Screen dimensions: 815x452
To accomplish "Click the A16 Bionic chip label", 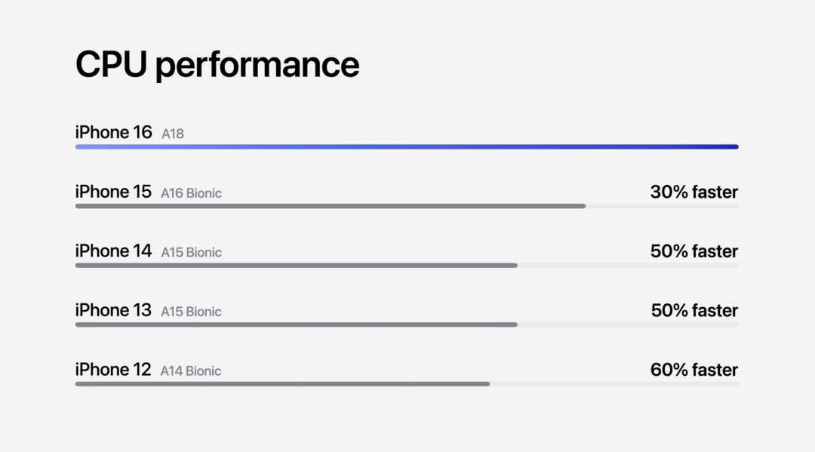I will coord(191,193).
